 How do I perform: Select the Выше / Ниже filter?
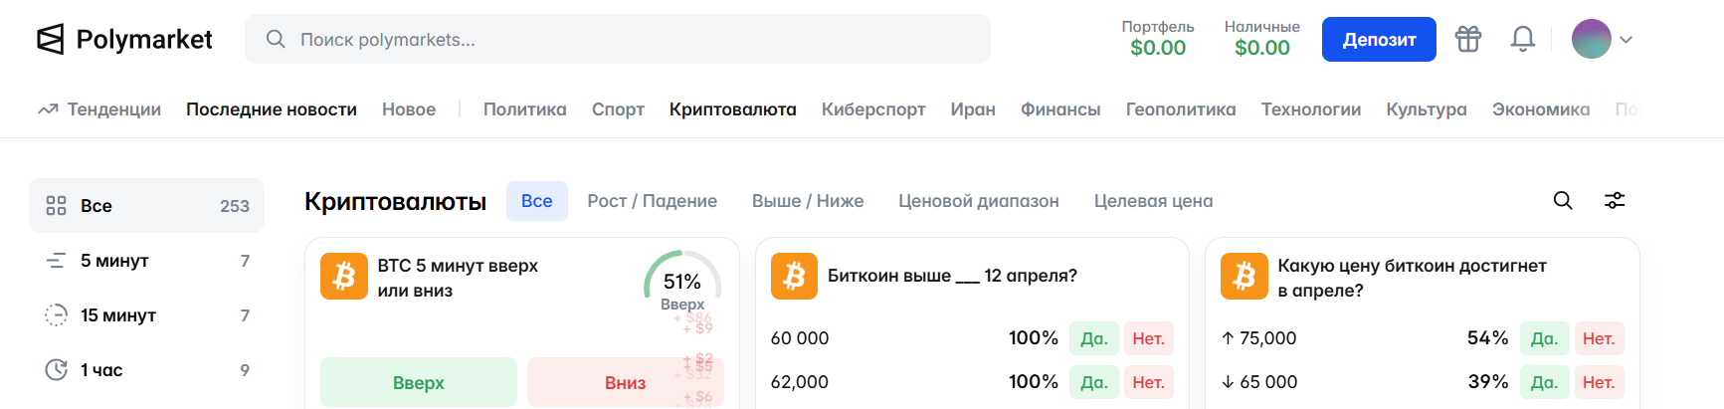(807, 201)
